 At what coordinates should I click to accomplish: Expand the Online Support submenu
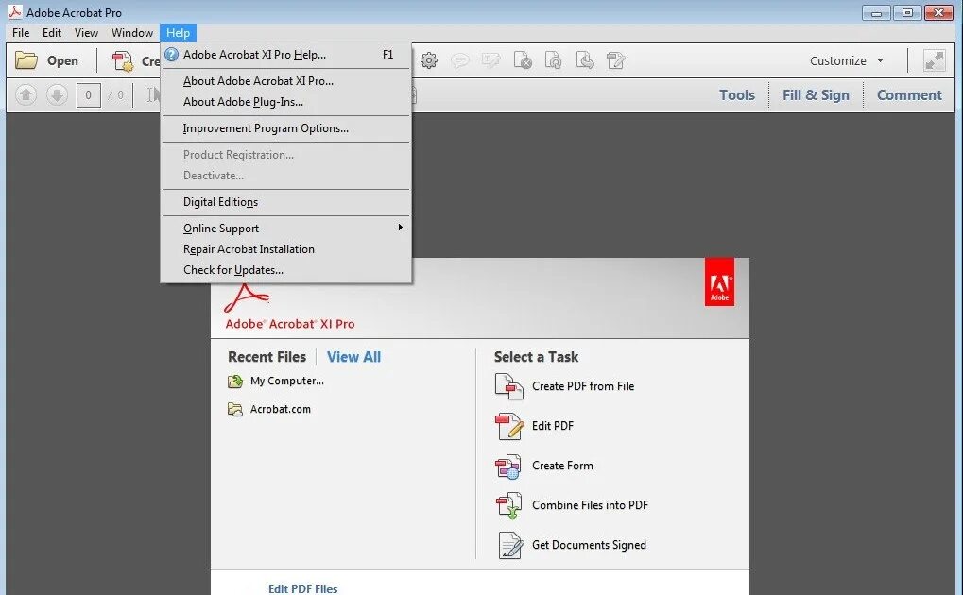click(x=285, y=228)
